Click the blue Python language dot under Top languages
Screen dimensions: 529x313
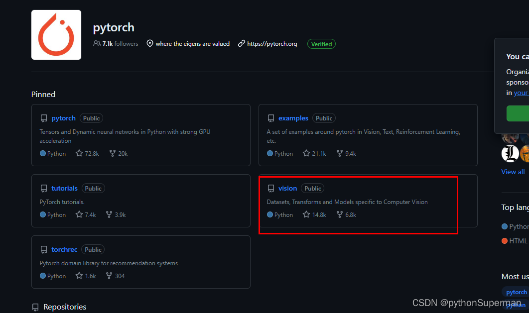pyautogui.click(x=505, y=226)
